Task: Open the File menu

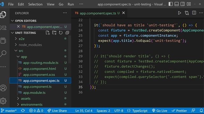Action: click(11, 4)
